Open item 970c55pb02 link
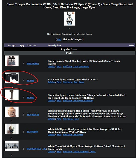The width and height of the screenshot is (136, 158). [33, 63]
